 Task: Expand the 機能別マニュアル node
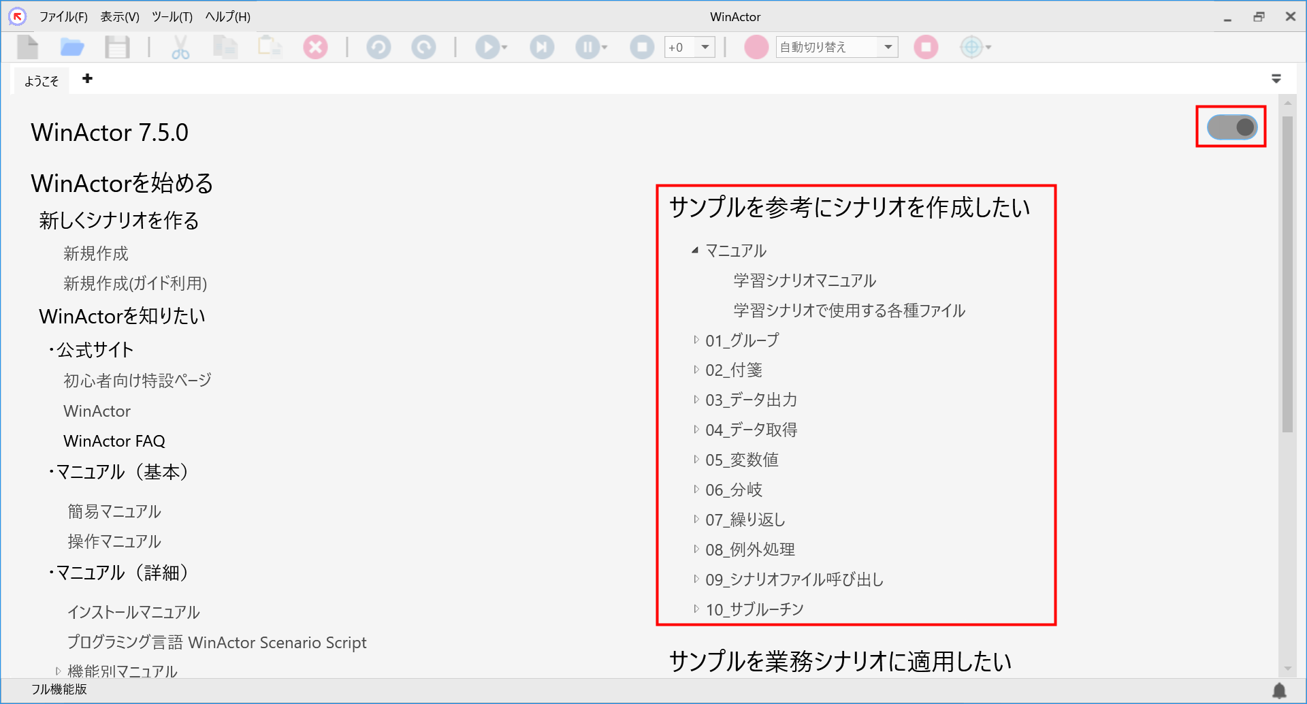coord(58,671)
